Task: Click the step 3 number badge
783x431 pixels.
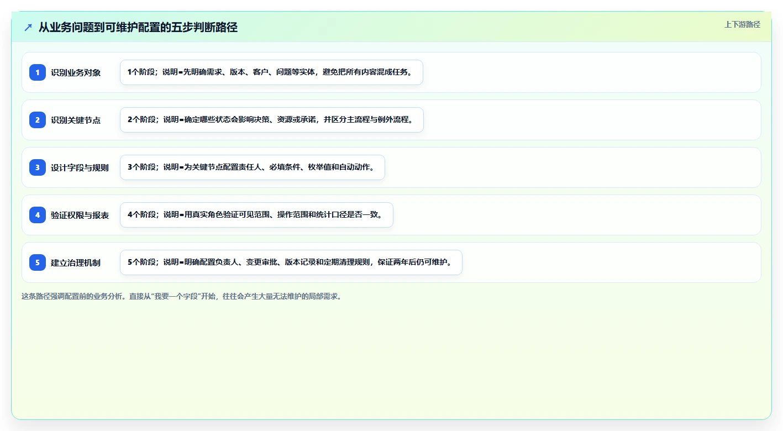Action: [38, 167]
